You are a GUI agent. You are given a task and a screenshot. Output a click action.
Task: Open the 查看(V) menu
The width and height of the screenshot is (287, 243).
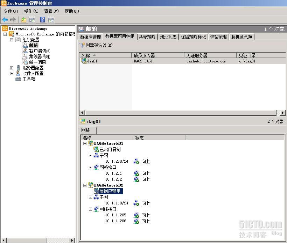click(x=51, y=11)
